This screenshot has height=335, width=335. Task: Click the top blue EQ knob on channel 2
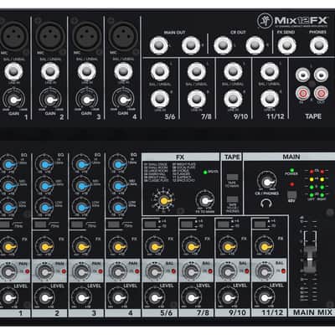[x=44, y=165]
